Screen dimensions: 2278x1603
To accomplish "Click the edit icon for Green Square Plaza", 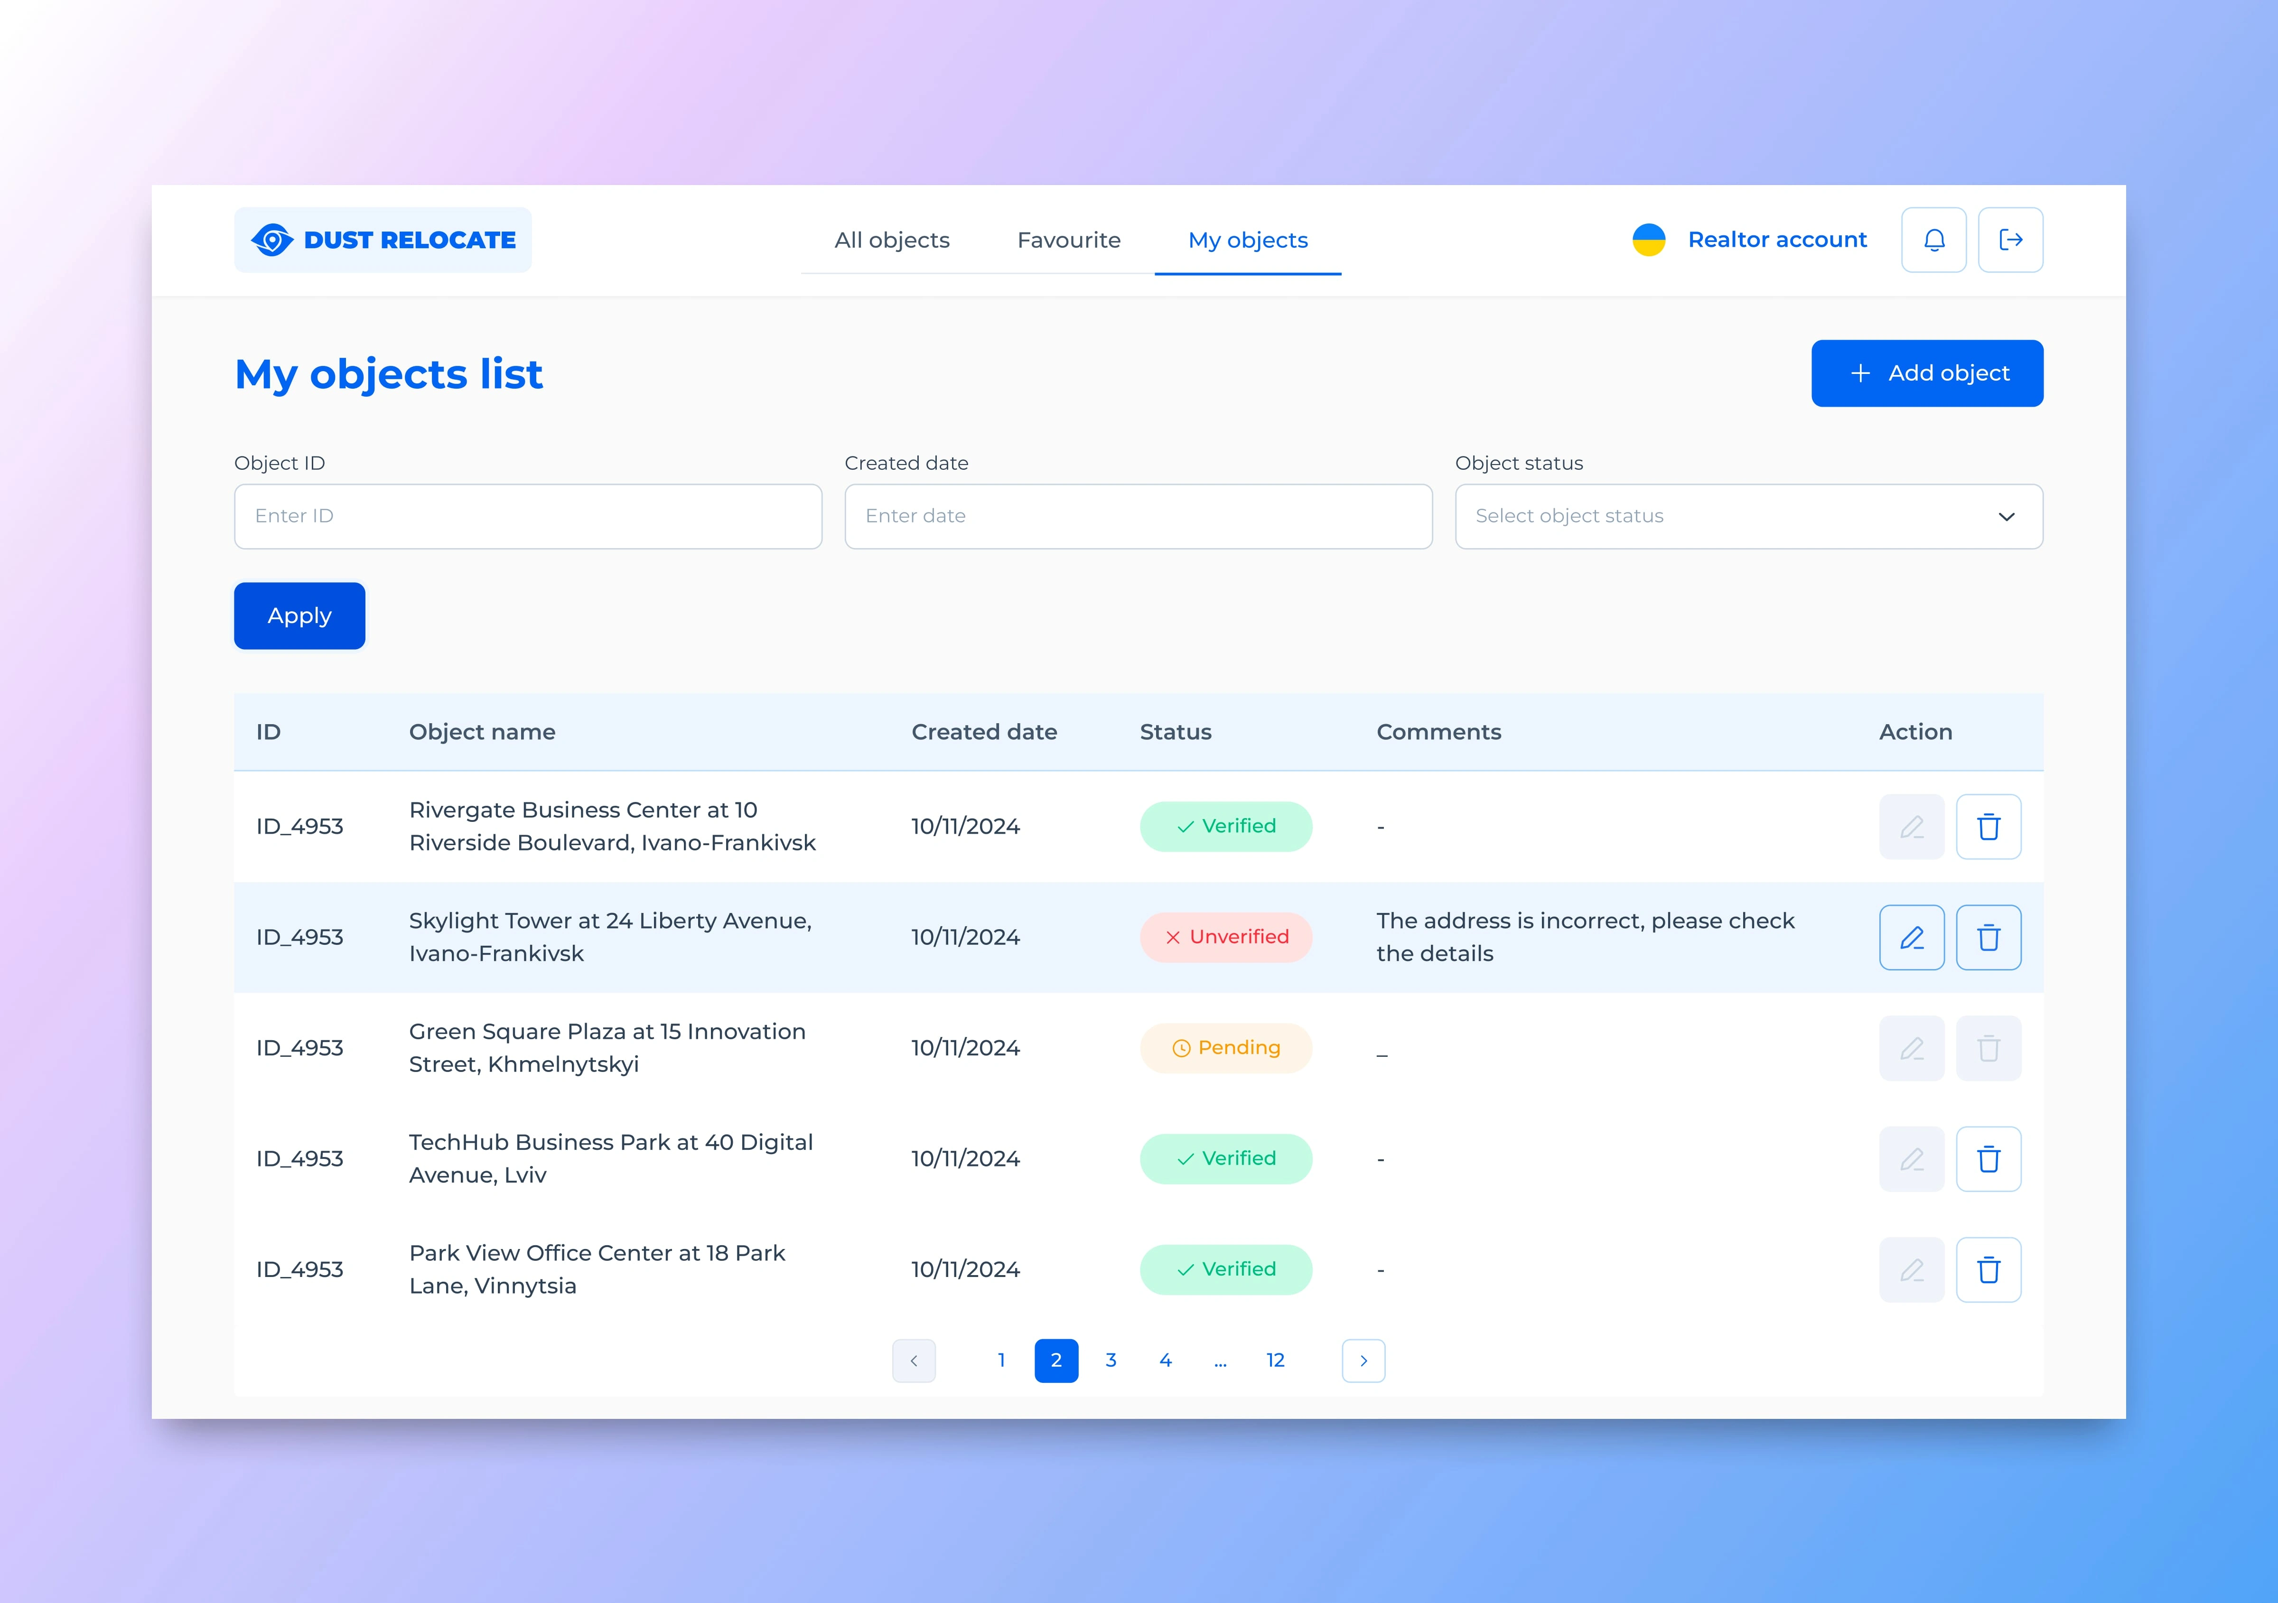I will click(1910, 1048).
